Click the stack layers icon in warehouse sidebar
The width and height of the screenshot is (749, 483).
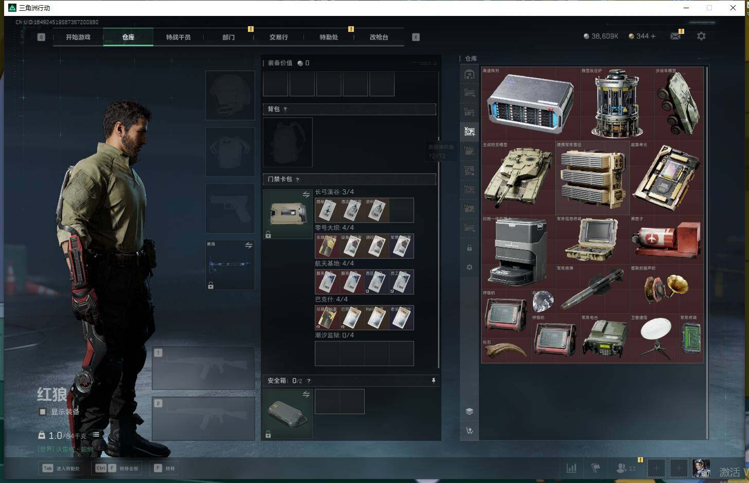tap(469, 411)
